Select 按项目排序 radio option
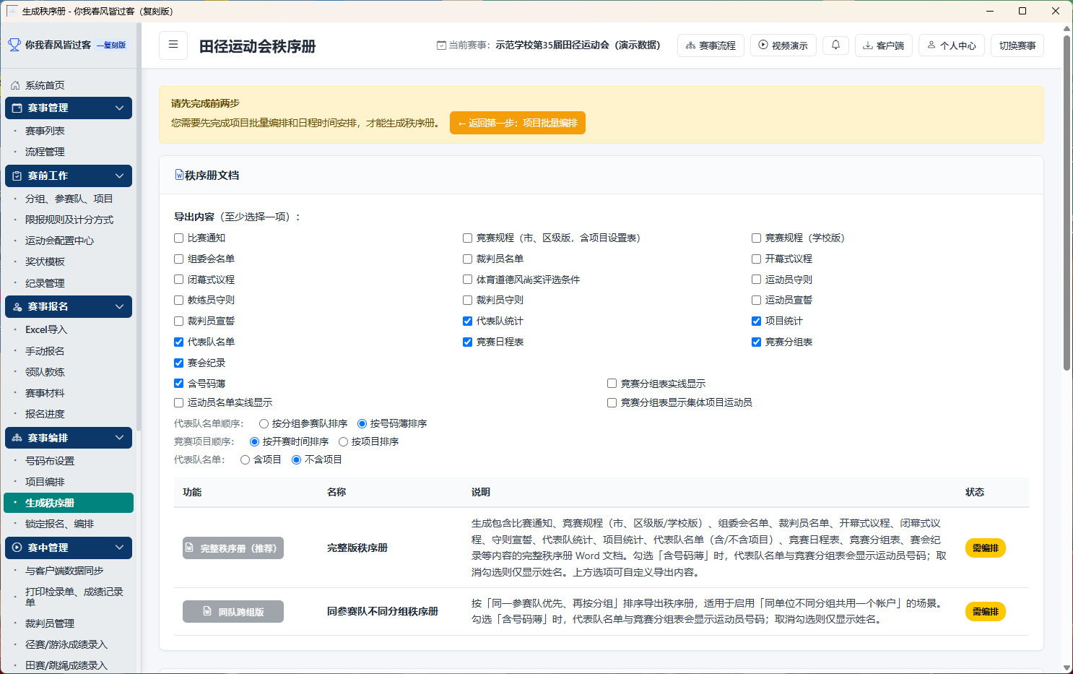1073x674 pixels. point(343,441)
